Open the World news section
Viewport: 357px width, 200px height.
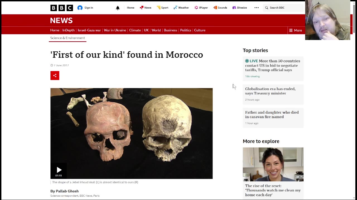coord(156,30)
